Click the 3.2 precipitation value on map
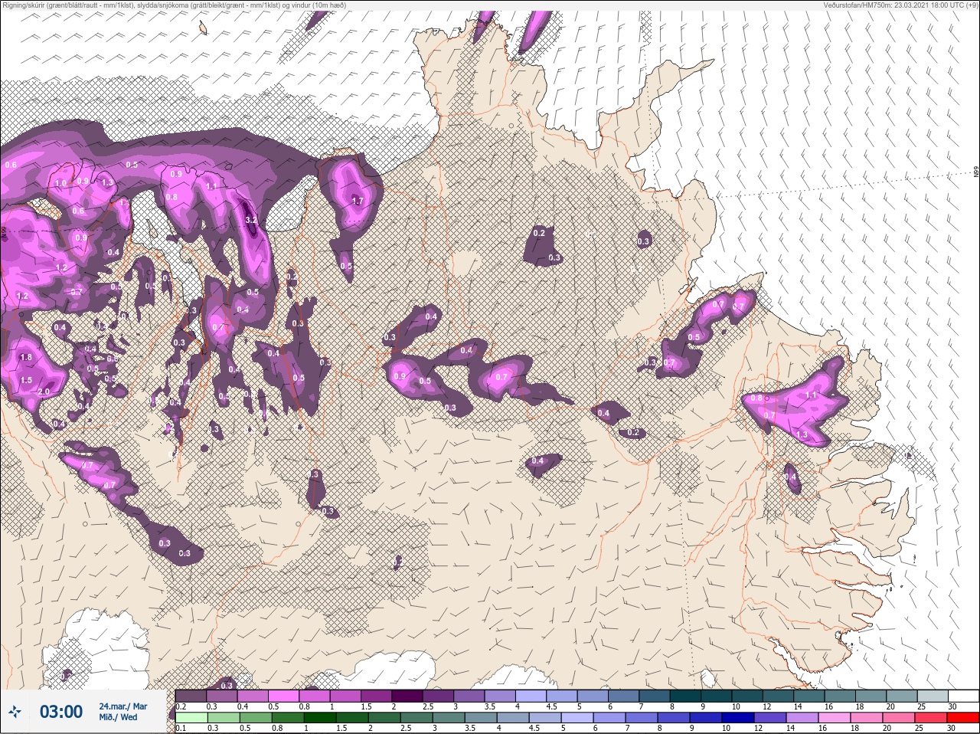 click(x=250, y=220)
